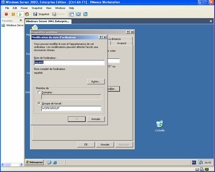The height and width of the screenshot is (172, 215).
Task: Select the Groupe de travail radio button
Action: coord(39,103)
